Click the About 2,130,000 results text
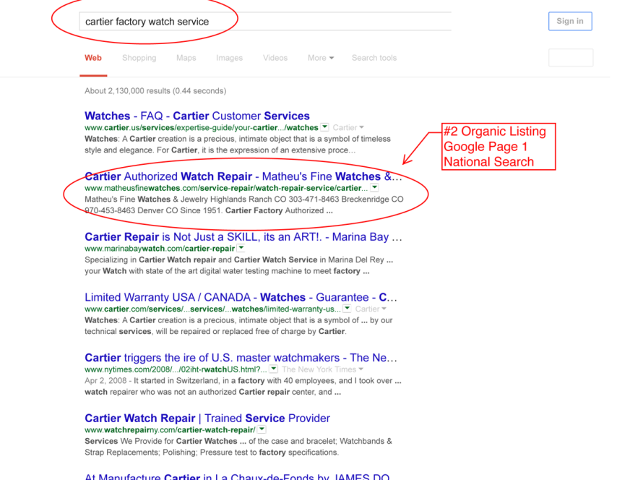Viewport: 630px width, 480px height. [155, 91]
